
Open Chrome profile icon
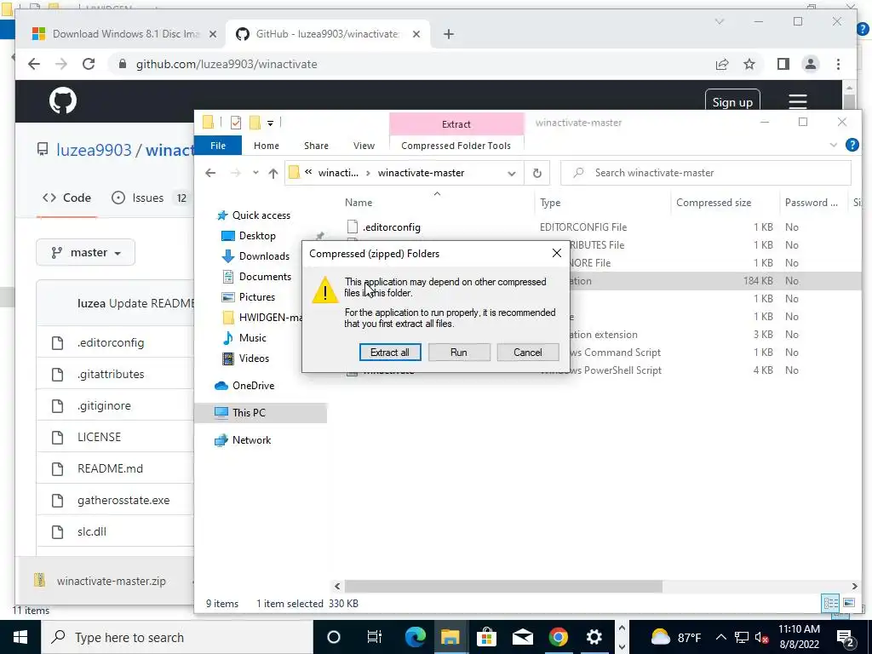811,64
